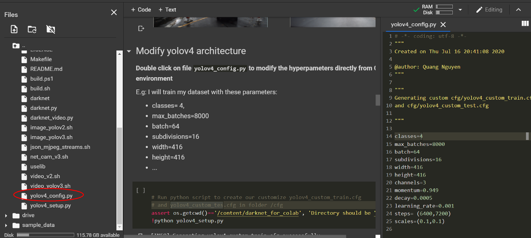Click the Disk usage bar at bottom
The image size is (531, 238).
[x=45, y=235]
